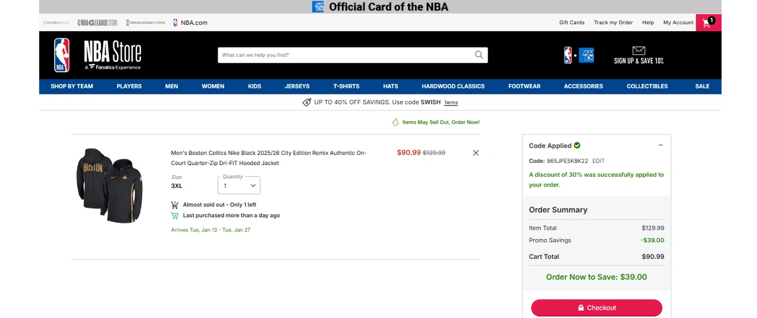Open the Jerseys menu
The height and width of the screenshot is (318, 757).
pos(297,86)
